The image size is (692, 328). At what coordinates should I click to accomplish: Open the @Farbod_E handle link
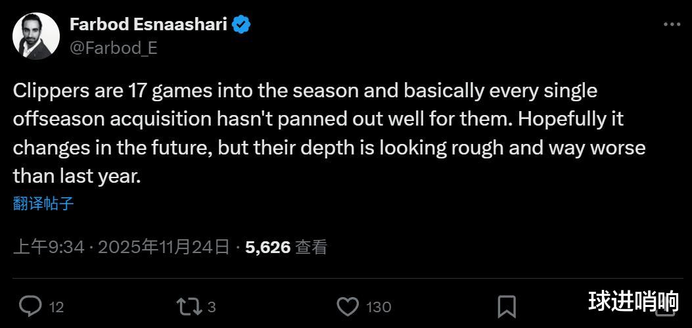tap(113, 48)
